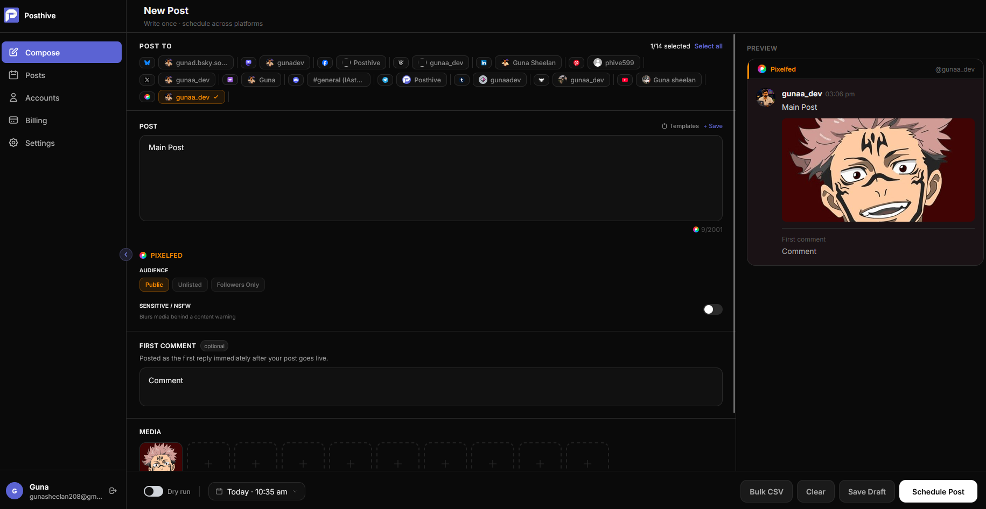Open the Templates menu

tap(680, 126)
